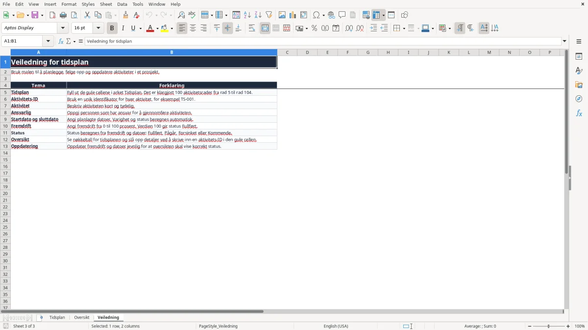Insert a chart
This screenshot has width=588, height=330.
click(293, 15)
